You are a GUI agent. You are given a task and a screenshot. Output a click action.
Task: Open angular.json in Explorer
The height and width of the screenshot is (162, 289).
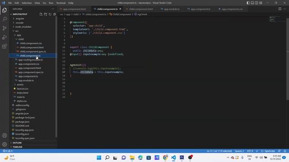point(22,113)
